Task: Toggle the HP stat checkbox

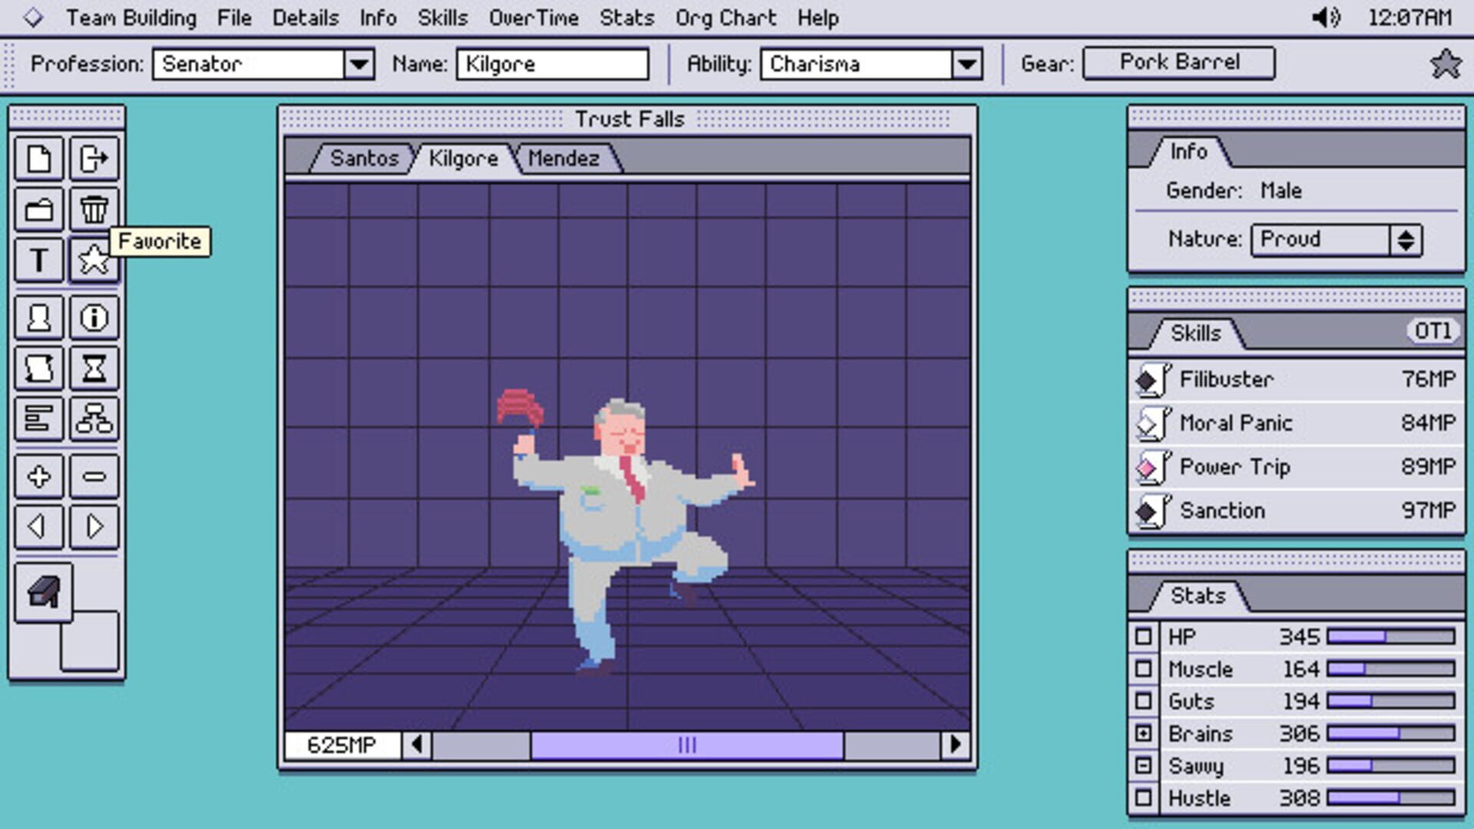Action: point(1143,636)
